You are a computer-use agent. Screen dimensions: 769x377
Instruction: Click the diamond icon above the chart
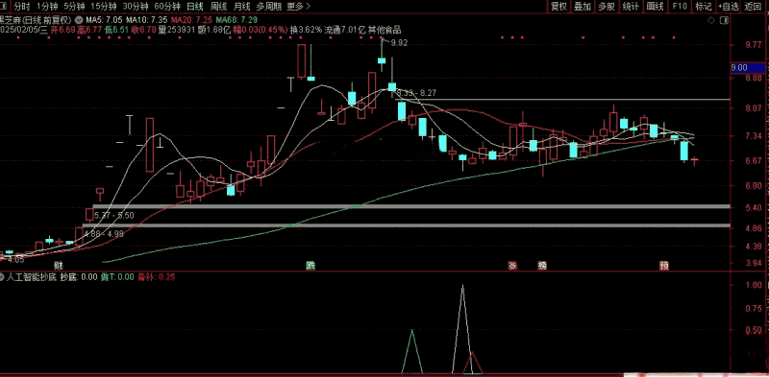[x=711, y=20]
